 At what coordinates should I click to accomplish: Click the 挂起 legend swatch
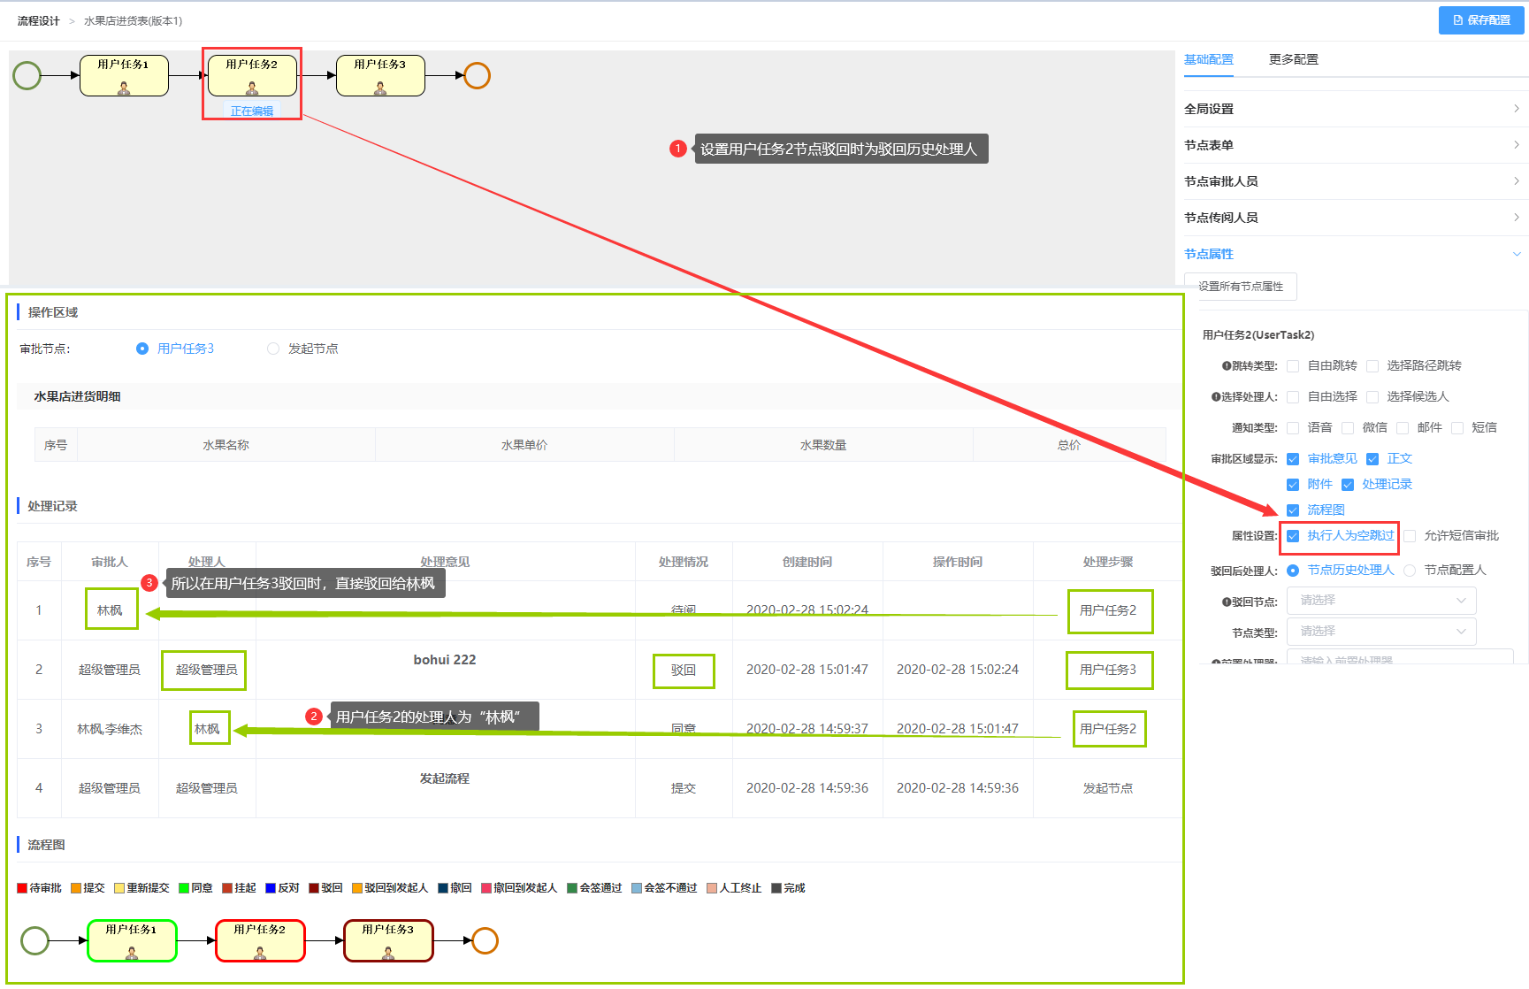coord(227,888)
